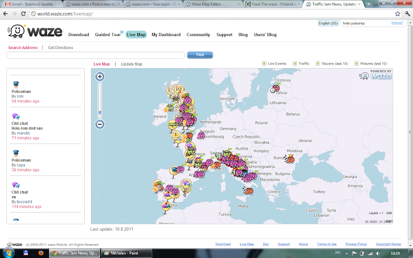413x258 pixels.
Task: Toggle the Live Events checkbox
Action: 264,63
